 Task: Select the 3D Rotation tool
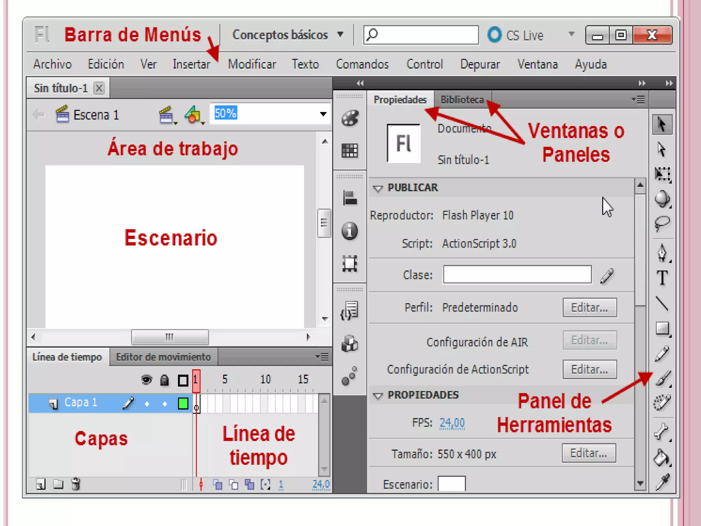[662, 199]
